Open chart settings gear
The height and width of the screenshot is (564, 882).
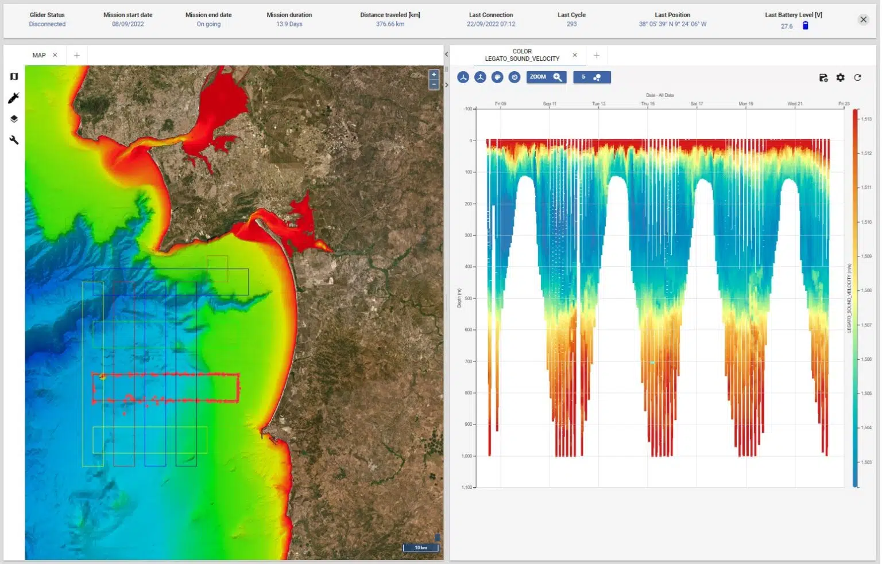point(840,78)
